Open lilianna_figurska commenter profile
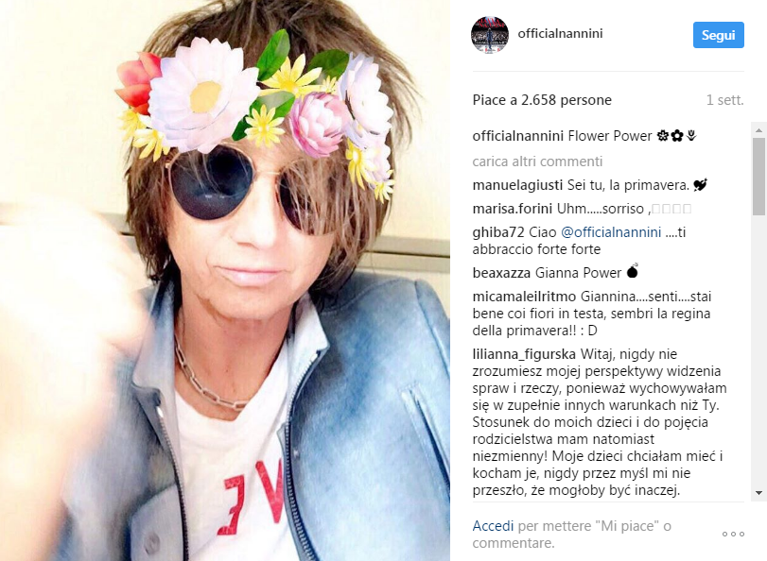The width and height of the screenshot is (767, 561). click(524, 354)
